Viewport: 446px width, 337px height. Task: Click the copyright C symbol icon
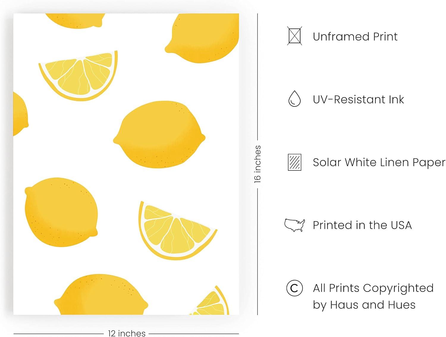(294, 288)
